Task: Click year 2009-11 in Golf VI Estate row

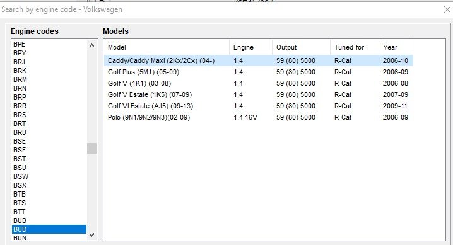Action: (395, 106)
